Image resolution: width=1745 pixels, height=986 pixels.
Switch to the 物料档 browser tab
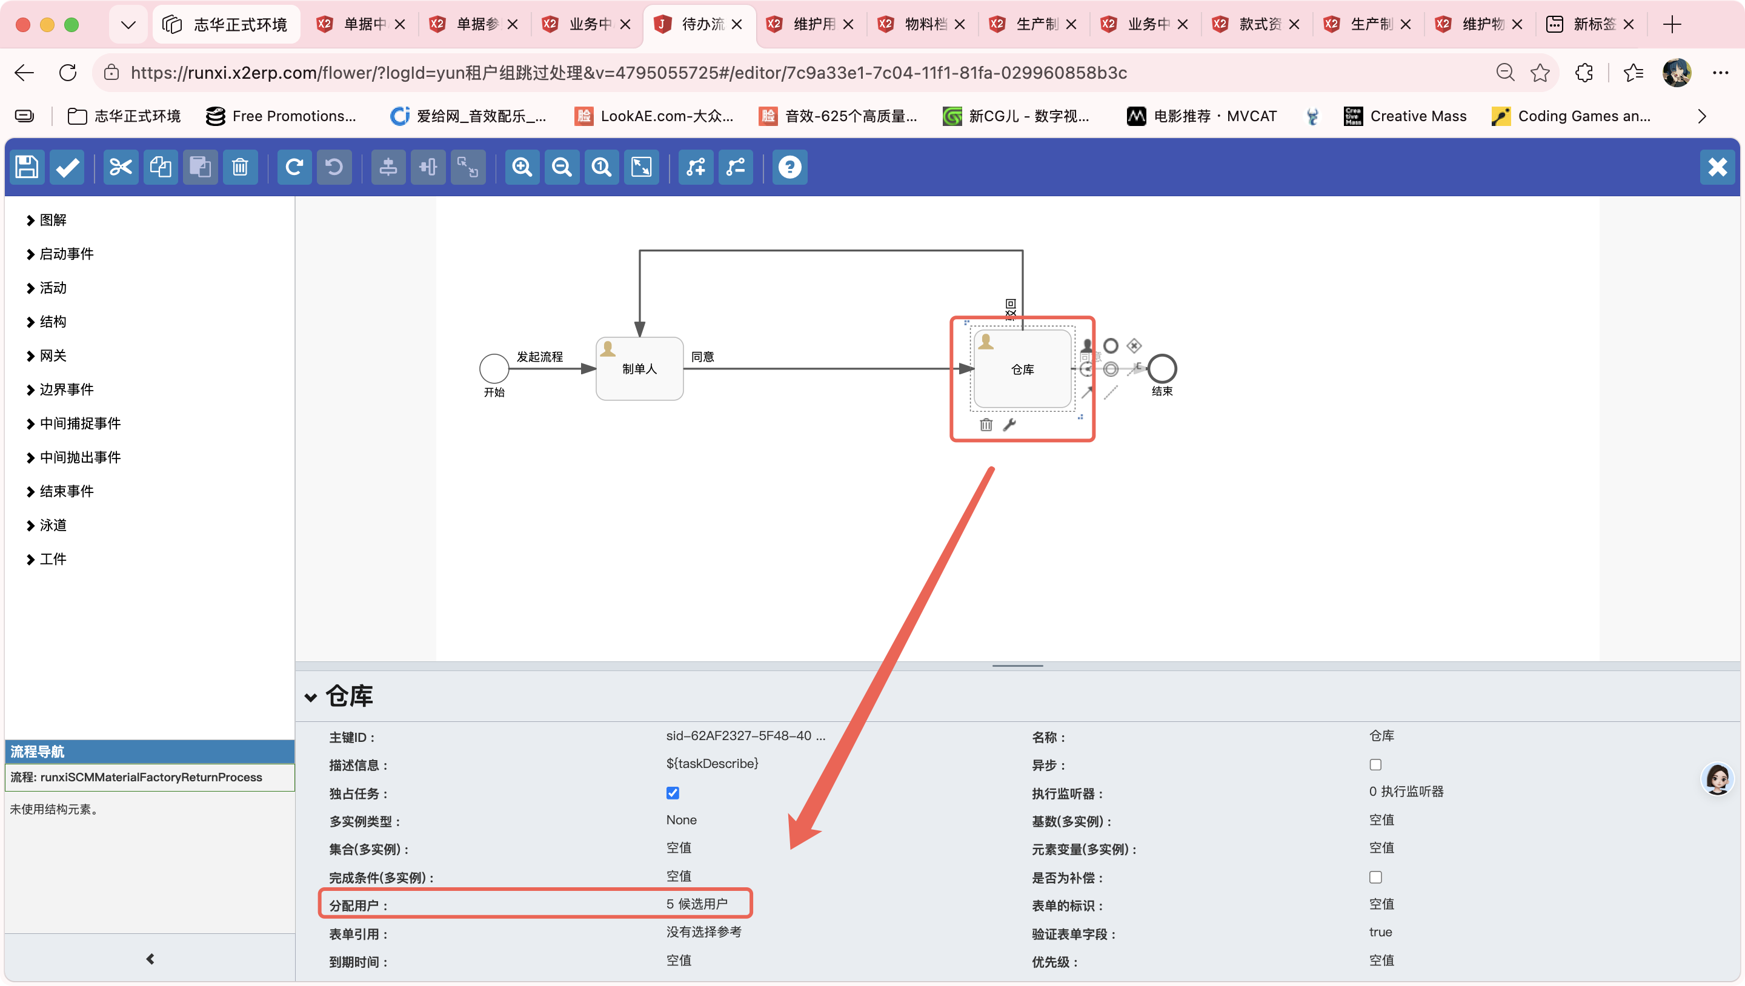(921, 24)
